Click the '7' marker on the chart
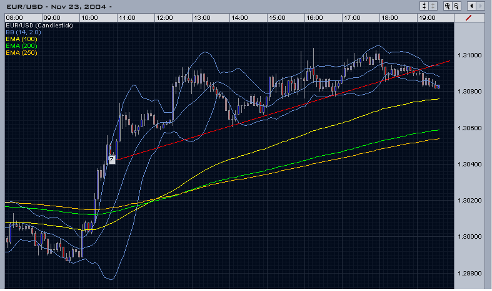This screenshot has width=492, height=291. point(112,160)
